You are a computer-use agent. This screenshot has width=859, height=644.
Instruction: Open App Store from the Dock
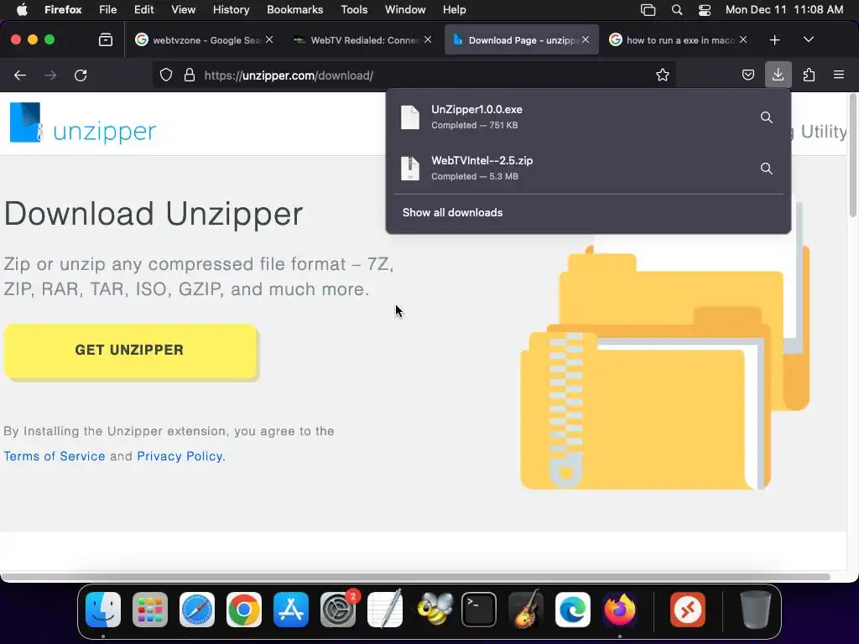pyautogui.click(x=291, y=610)
